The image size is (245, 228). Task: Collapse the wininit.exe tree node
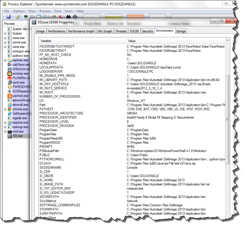coord(5,42)
